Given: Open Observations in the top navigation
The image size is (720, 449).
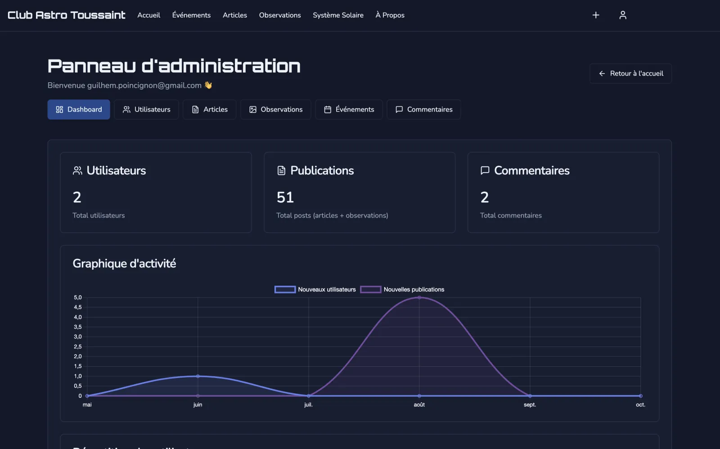Looking at the screenshot, I should click(x=280, y=15).
